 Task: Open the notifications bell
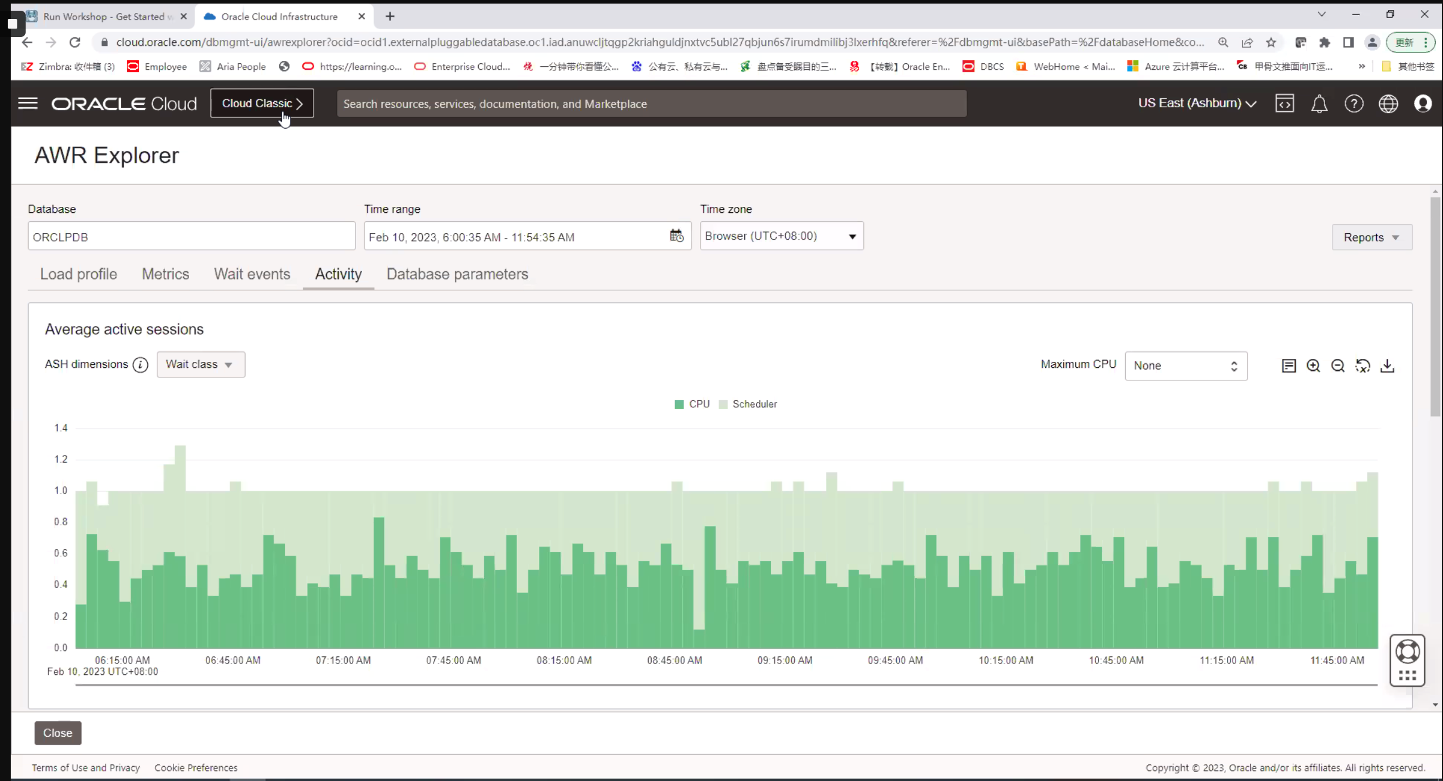tap(1319, 104)
